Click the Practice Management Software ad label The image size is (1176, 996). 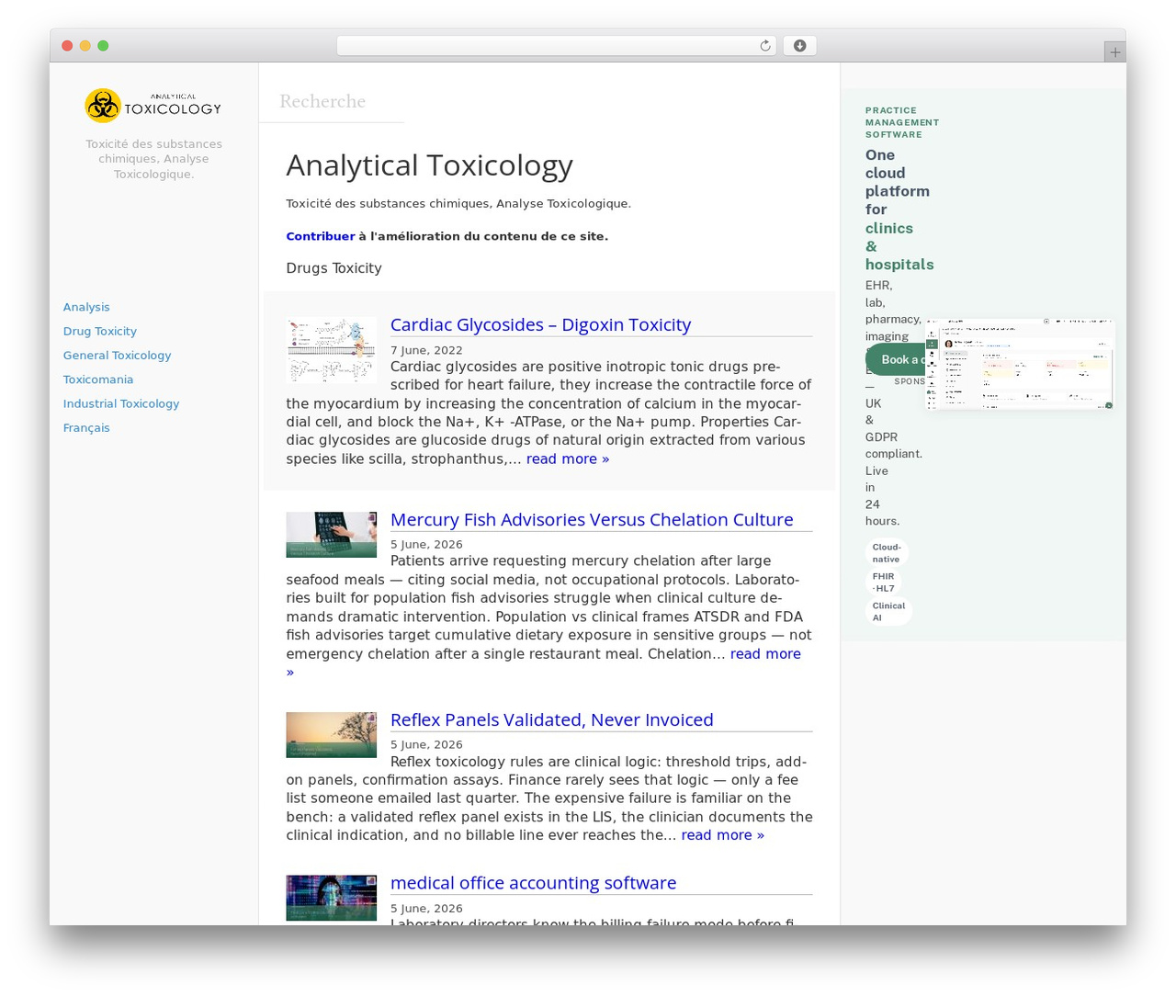902,122
